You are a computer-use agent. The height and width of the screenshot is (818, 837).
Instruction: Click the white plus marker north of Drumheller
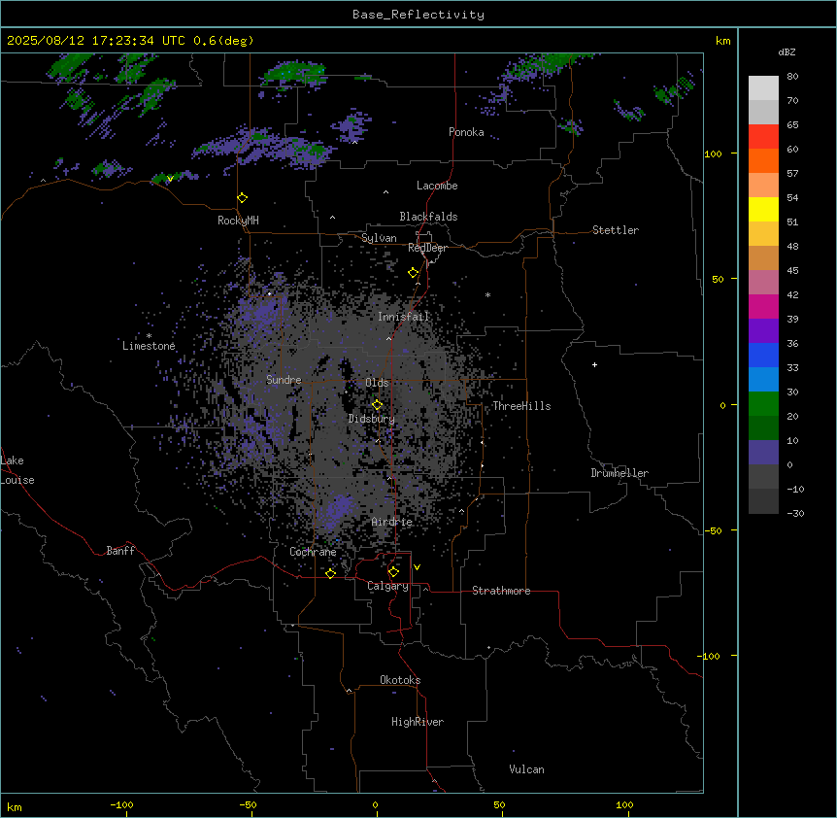594,364
